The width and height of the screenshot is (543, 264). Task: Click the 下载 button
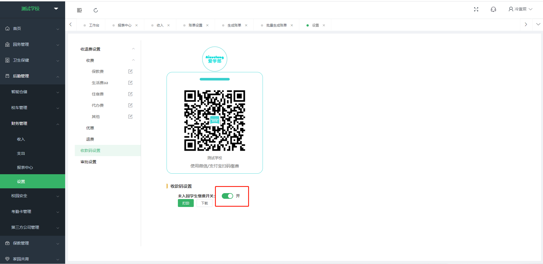click(x=205, y=203)
